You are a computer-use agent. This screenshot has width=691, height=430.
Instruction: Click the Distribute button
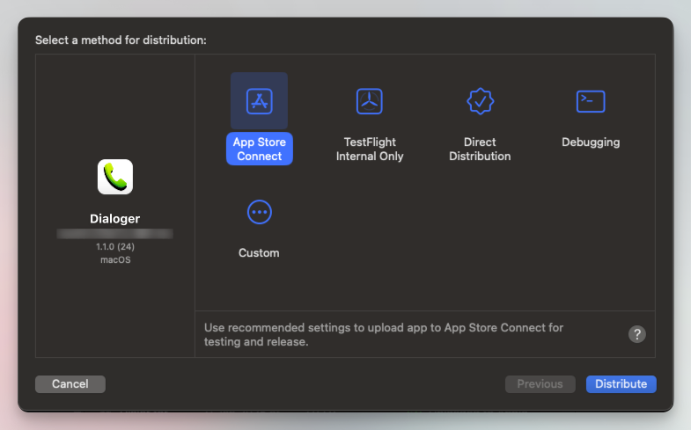(x=621, y=383)
